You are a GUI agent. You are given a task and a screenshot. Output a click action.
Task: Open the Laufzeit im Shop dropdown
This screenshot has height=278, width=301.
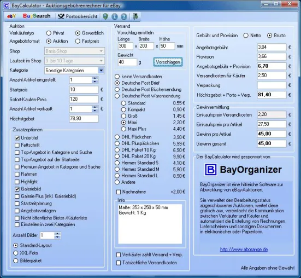coord(74,61)
